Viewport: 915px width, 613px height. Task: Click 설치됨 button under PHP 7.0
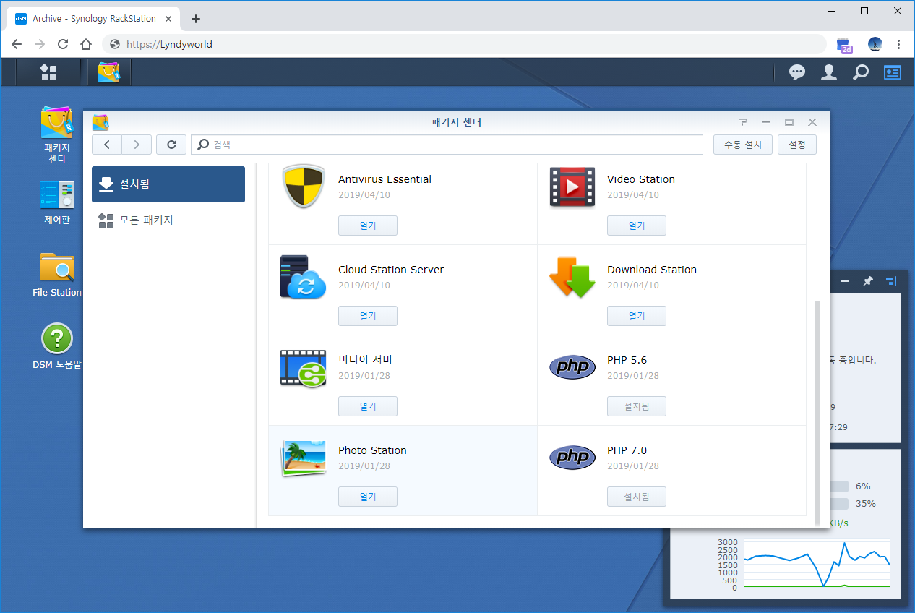[637, 497]
